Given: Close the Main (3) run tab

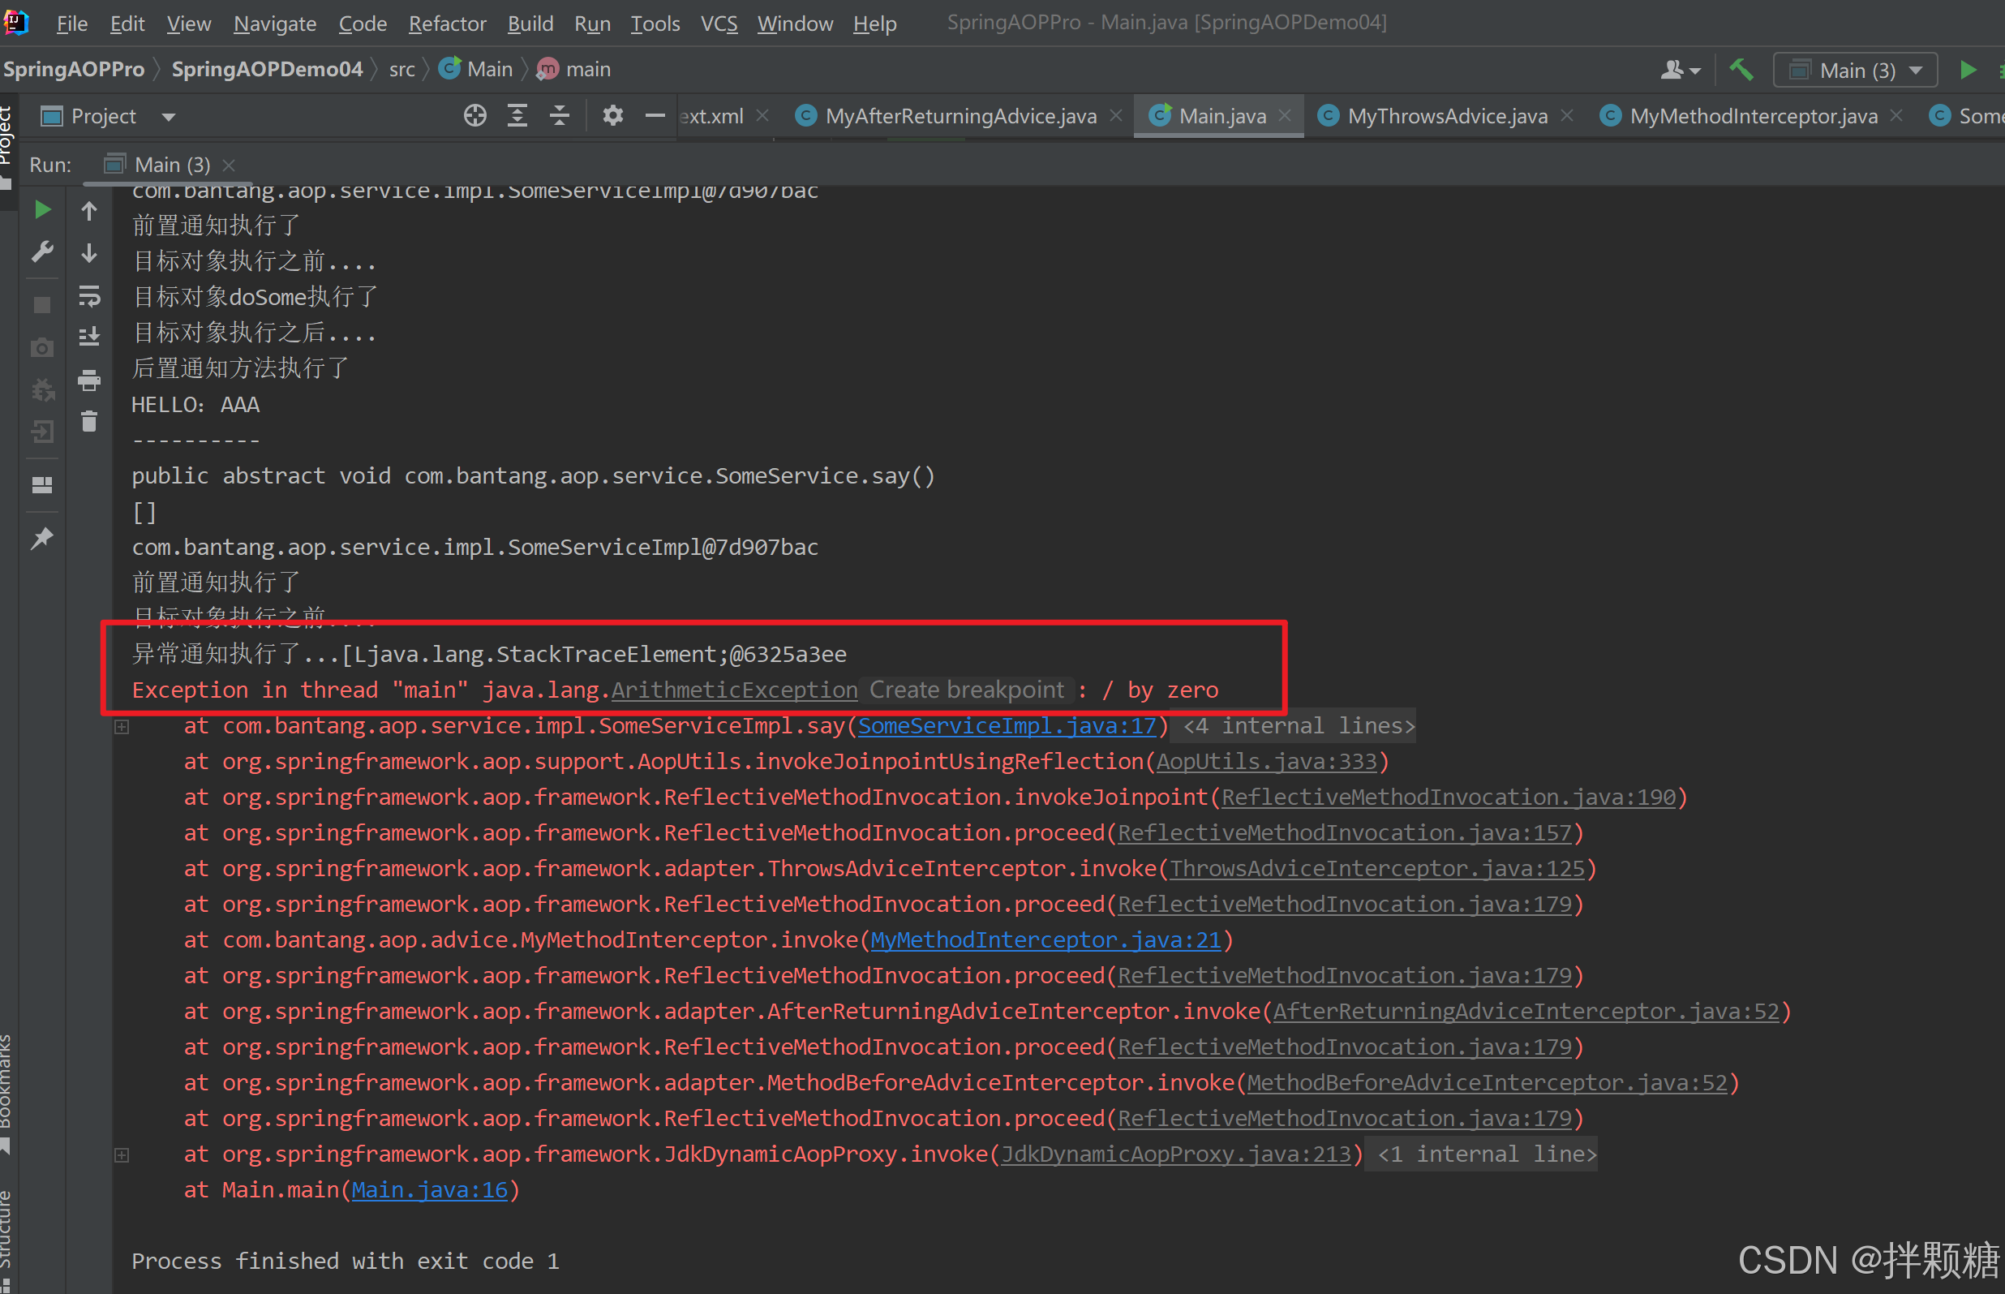Looking at the screenshot, I should 230,166.
